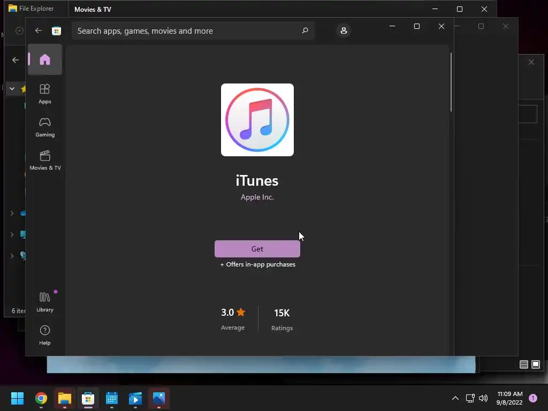Switch to details list view icon

pos(523,364)
